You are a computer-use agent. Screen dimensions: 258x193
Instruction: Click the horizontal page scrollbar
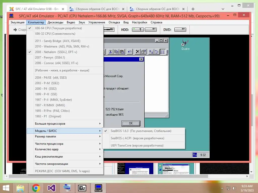click(x=109, y=176)
